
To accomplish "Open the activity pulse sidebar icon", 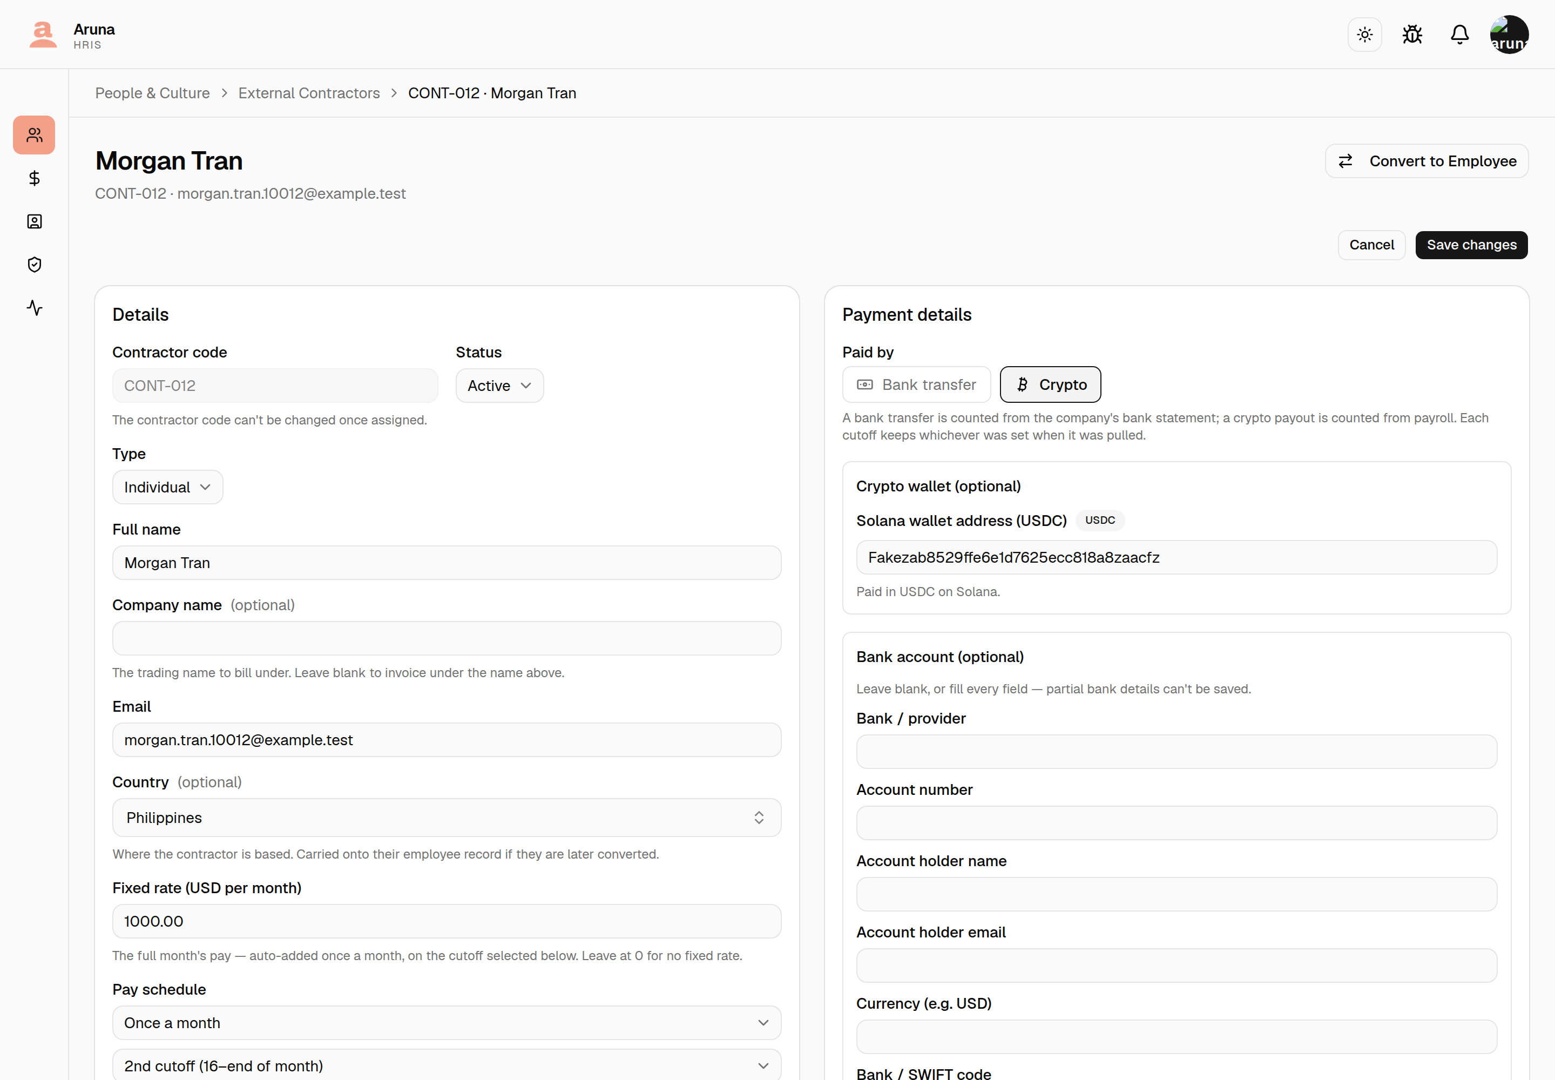I will tap(34, 308).
